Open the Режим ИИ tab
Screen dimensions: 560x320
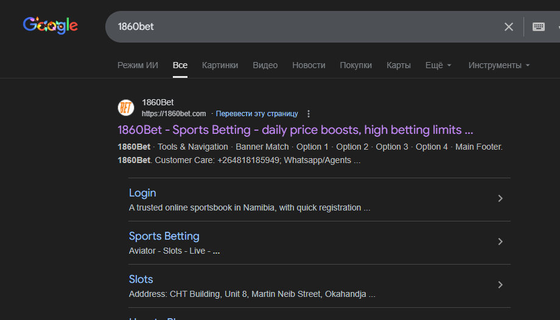138,65
